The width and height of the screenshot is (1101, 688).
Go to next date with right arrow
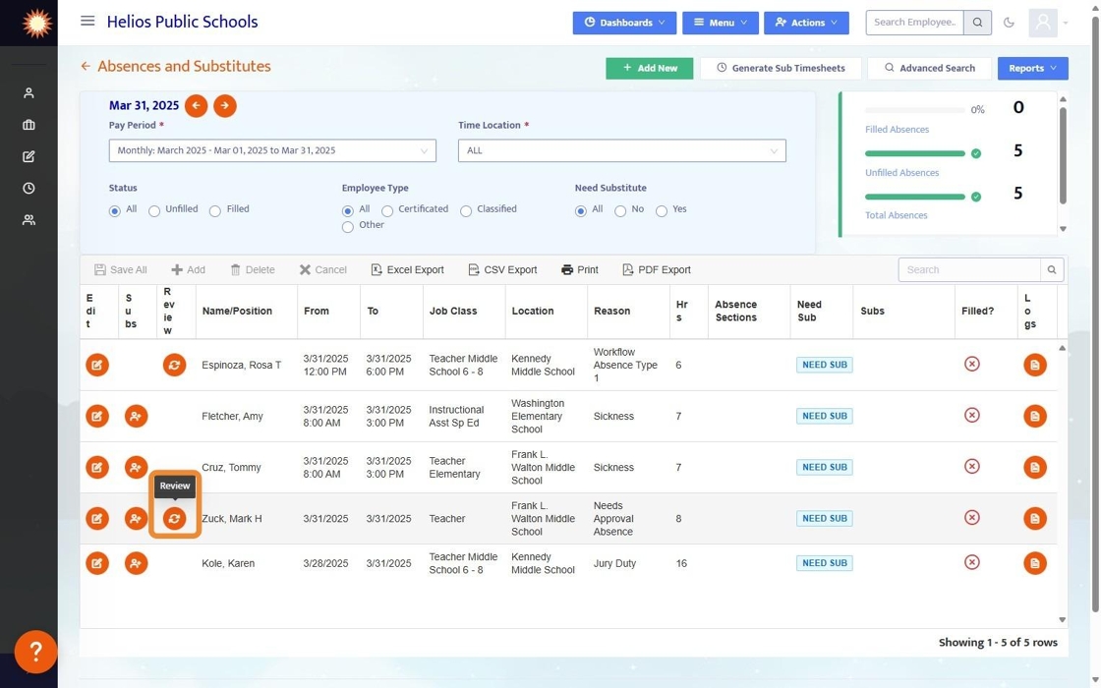coord(225,106)
